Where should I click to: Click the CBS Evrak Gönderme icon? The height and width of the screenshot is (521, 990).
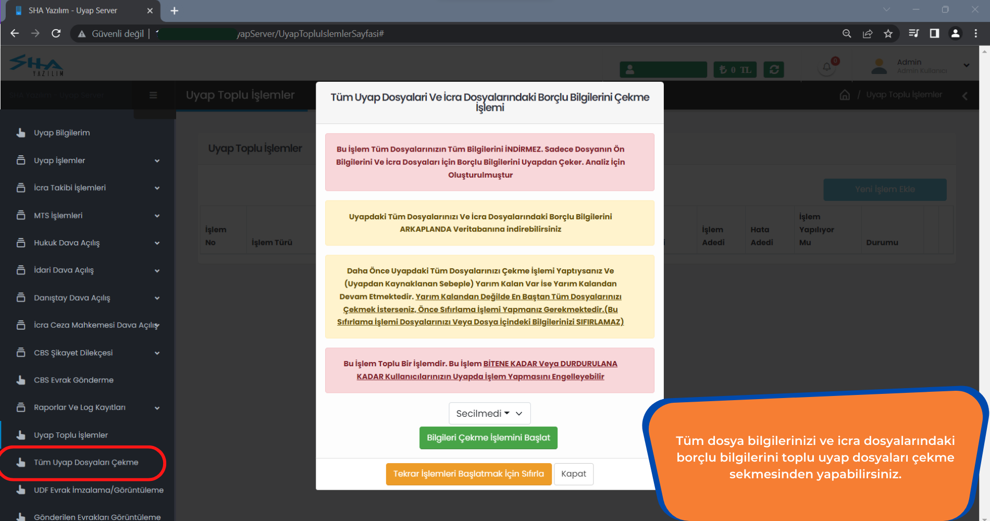coord(21,380)
